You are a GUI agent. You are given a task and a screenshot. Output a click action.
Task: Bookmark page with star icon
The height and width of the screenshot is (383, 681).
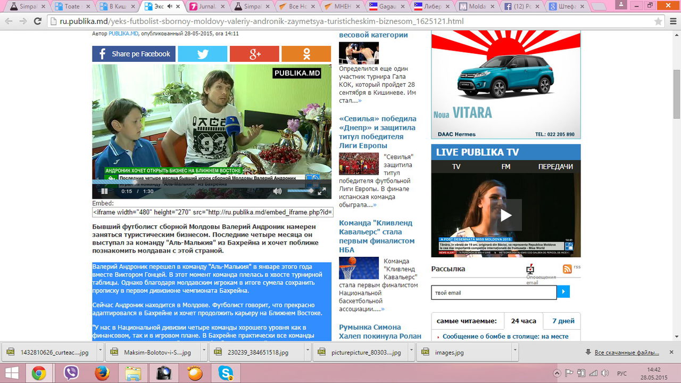pyautogui.click(x=658, y=22)
